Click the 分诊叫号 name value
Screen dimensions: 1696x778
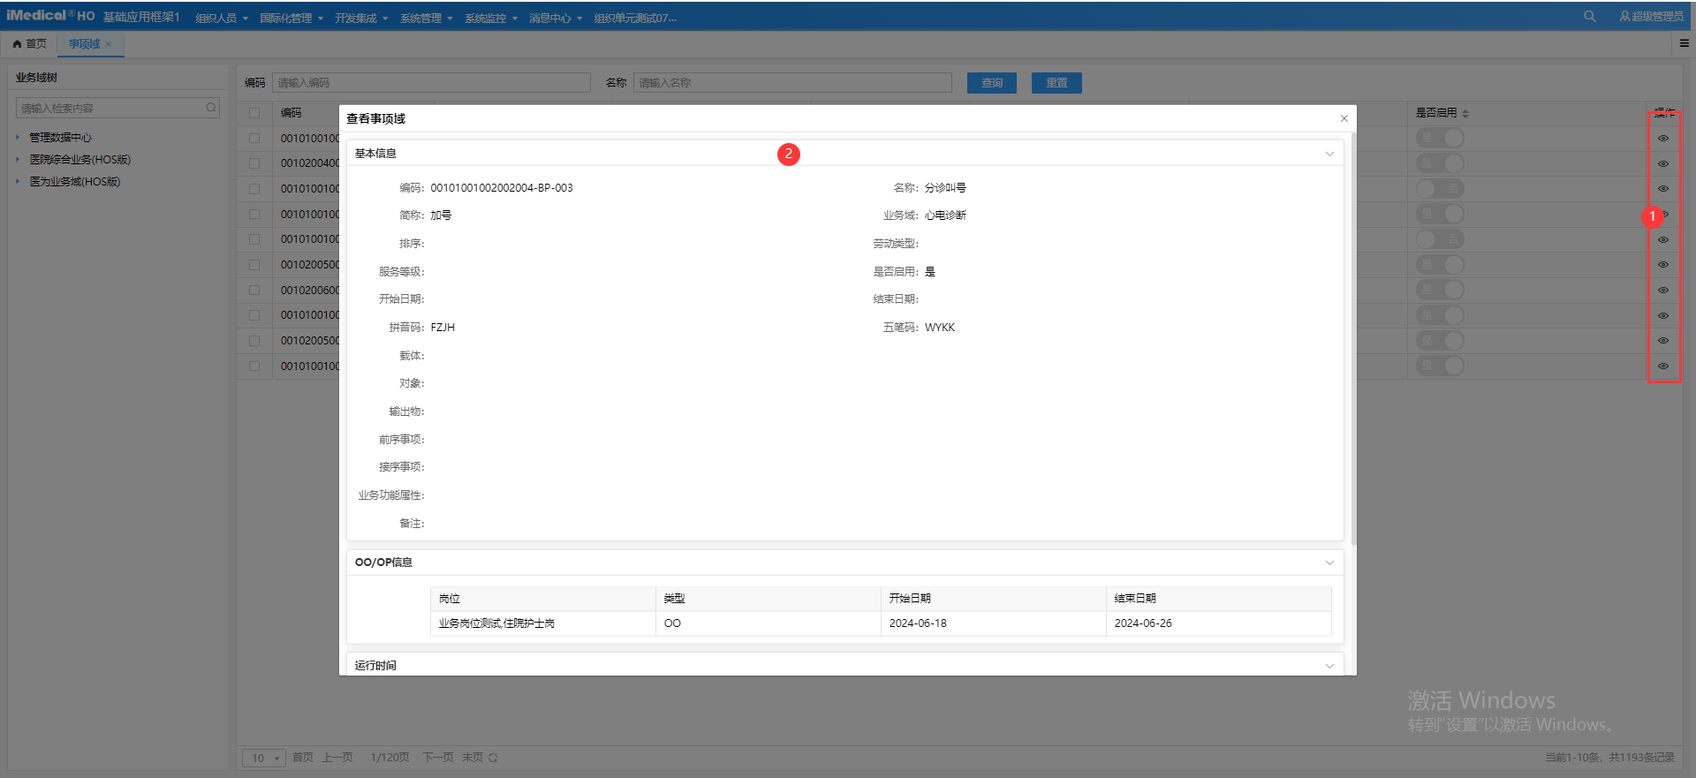[945, 187]
